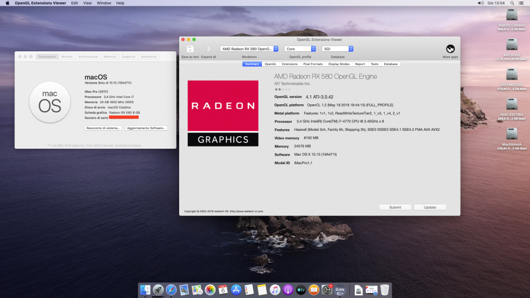The image size is (530, 298).
Task: Open Apple TV app in the dock
Action: pos(301,290)
